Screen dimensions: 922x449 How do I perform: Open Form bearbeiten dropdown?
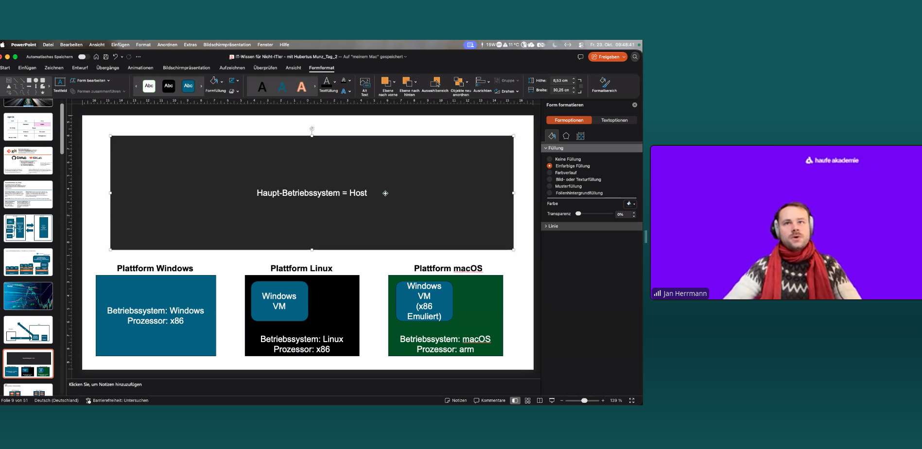click(x=90, y=81)
